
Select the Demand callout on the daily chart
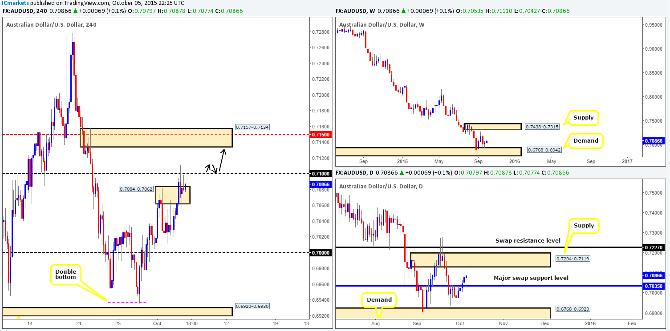(x=378, y=299)
